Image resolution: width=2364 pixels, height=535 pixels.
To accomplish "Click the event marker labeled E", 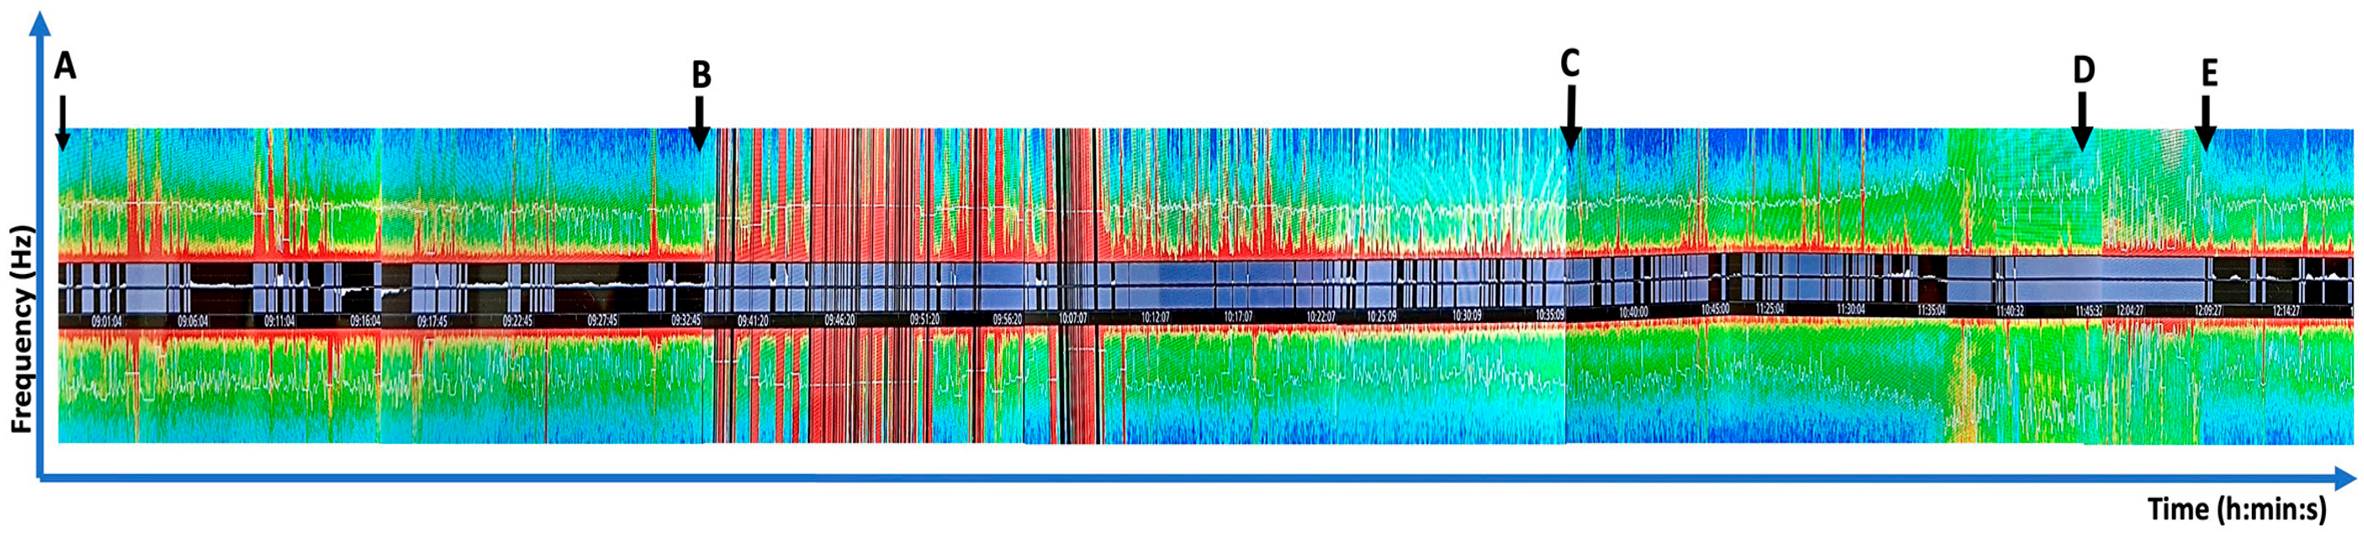I will [x=2209, y=73].
